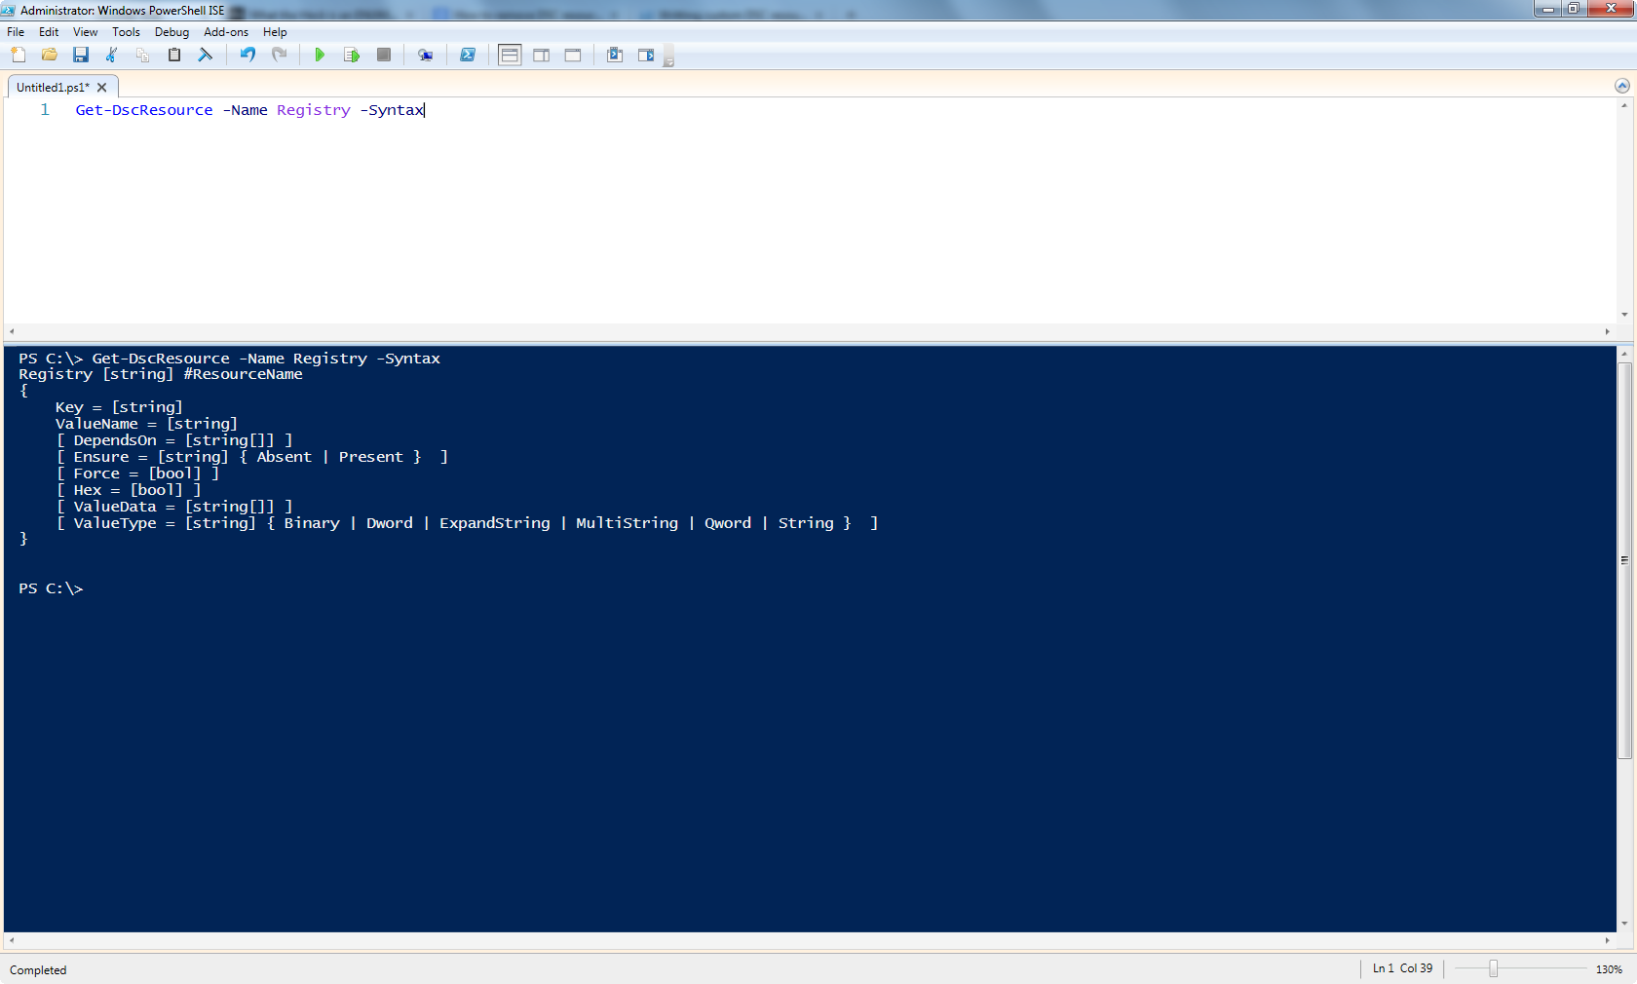Open the Tools menu
The width and height of the screenshot is (1637, 984).
coord(126,32)
